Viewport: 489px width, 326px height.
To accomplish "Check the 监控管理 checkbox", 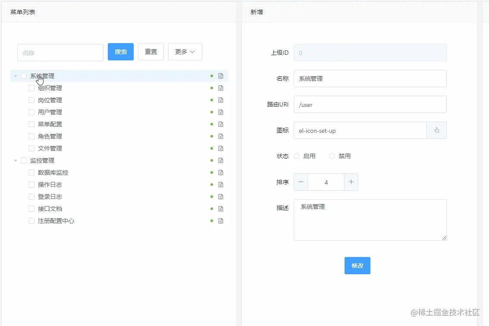I will coord(24,160).
